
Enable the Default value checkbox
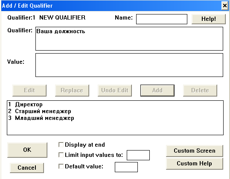pyautogui.click(x=61, y=166)
